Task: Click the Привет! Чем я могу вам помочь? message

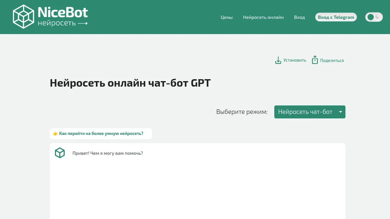Action: click(108, 153)
